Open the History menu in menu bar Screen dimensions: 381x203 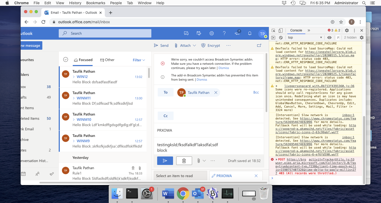(x=75, y=3)
